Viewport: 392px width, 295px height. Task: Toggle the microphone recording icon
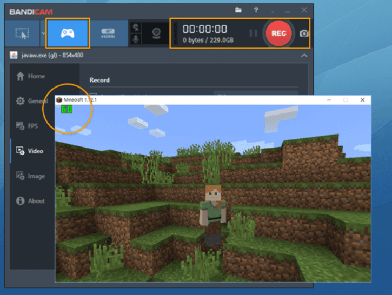pos(136,39)
